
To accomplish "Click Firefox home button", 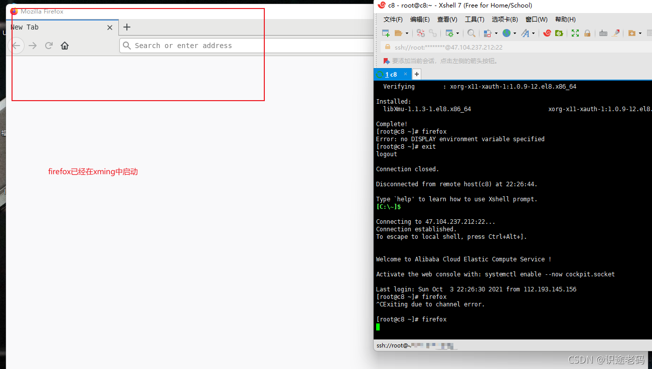I will pos(65,46).
